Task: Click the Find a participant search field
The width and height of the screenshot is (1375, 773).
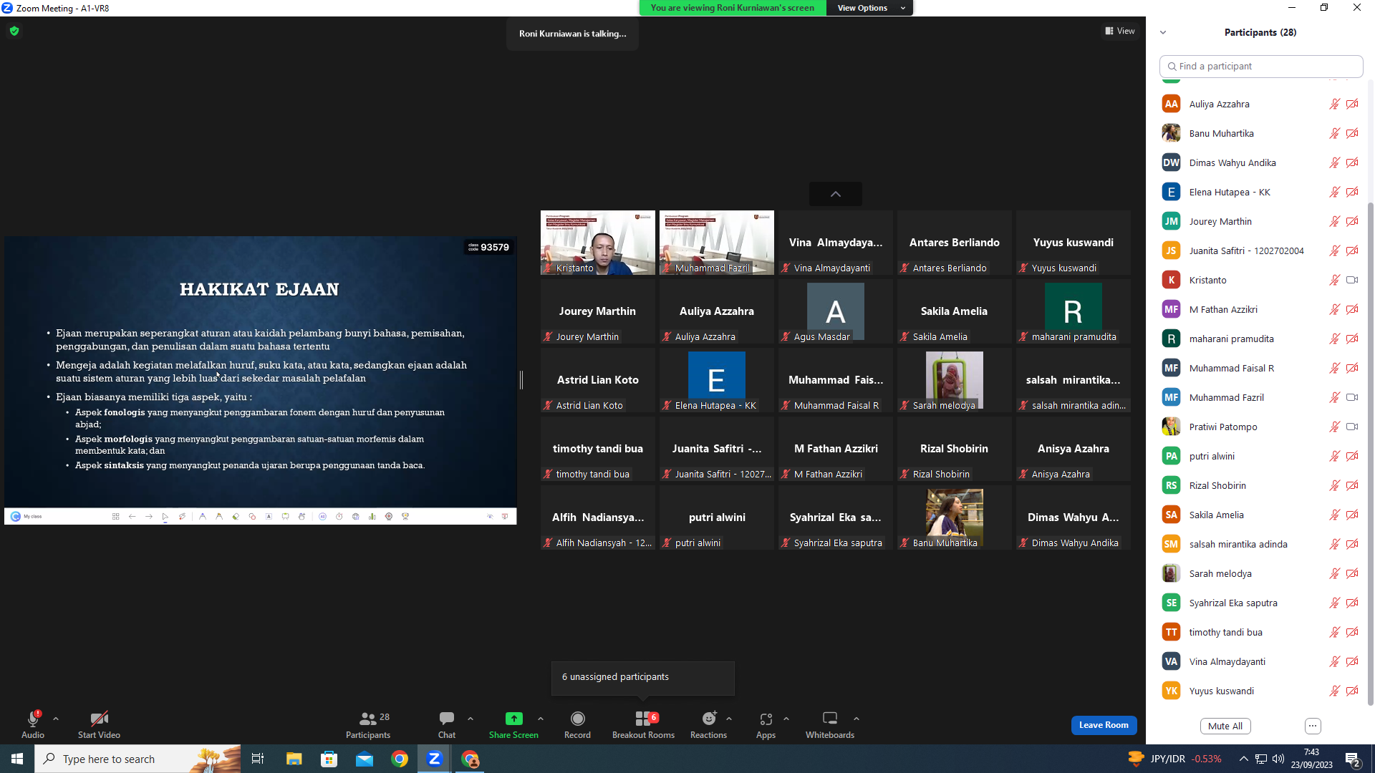Action: click(1261, 66)
